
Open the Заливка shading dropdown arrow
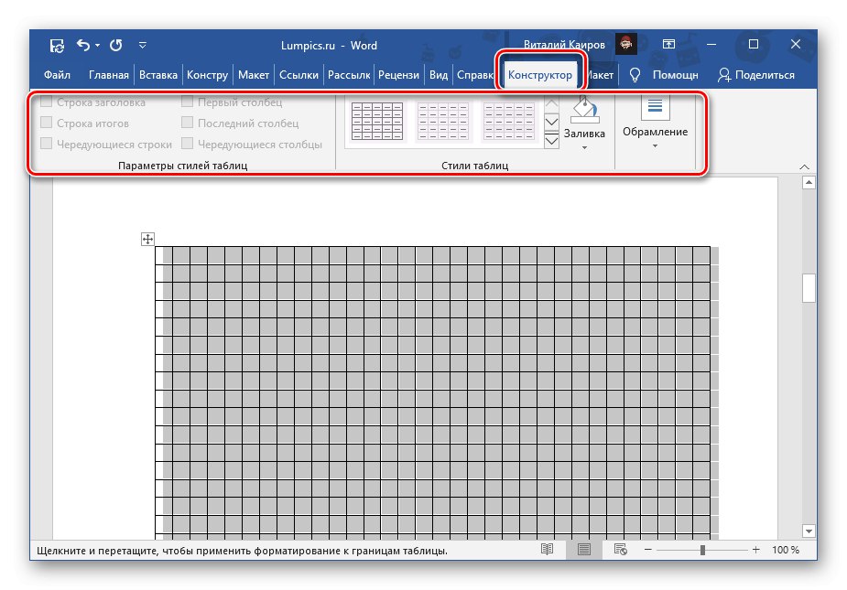click(584, 148)
